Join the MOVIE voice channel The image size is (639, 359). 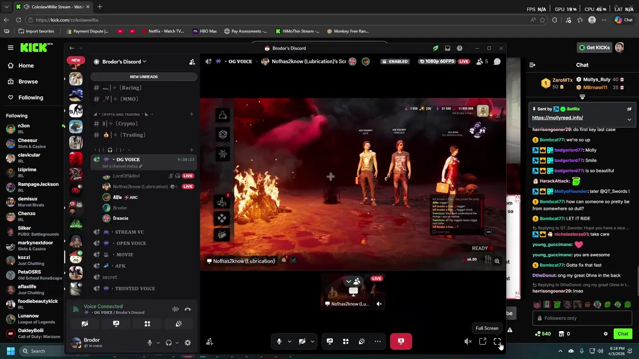(x=144, y=255)
